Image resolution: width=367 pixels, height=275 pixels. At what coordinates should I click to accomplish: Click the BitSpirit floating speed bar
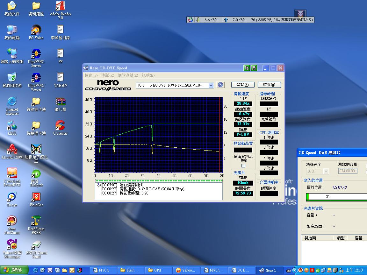(250, 20)
